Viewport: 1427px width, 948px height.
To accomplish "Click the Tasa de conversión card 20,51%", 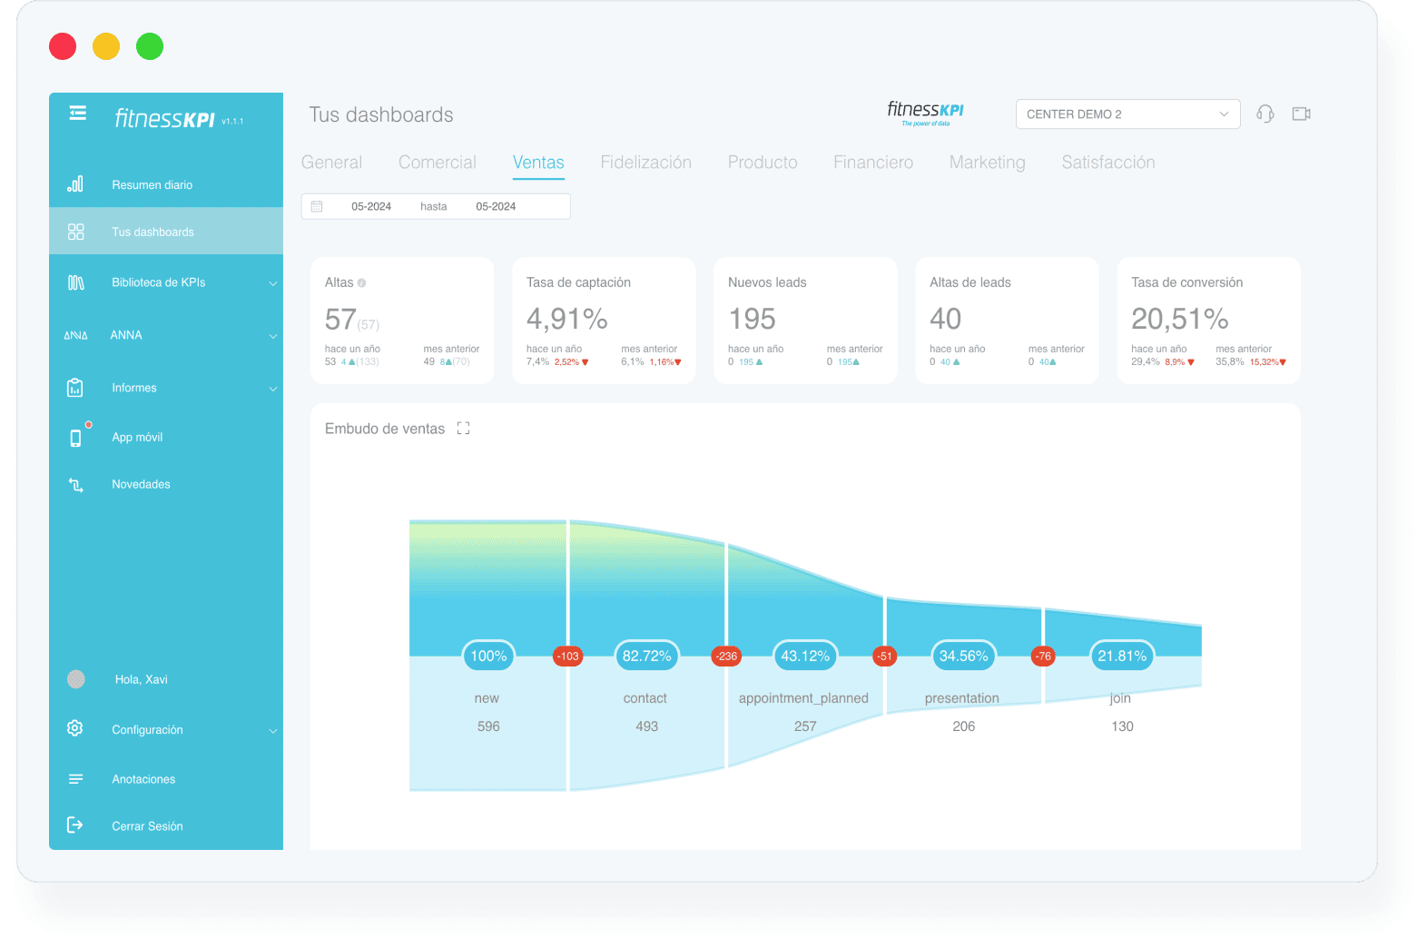I will (1179, 319).
